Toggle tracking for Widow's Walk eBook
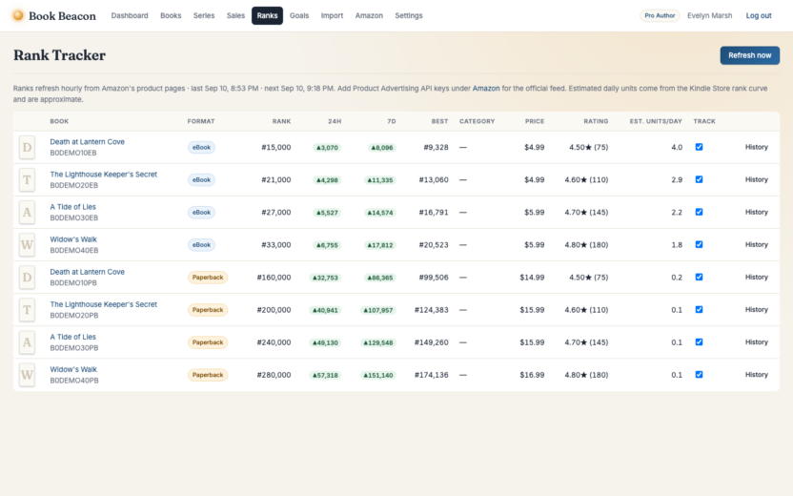The width and height of the screenshot is (793, 496). click(x=699, y=244)
